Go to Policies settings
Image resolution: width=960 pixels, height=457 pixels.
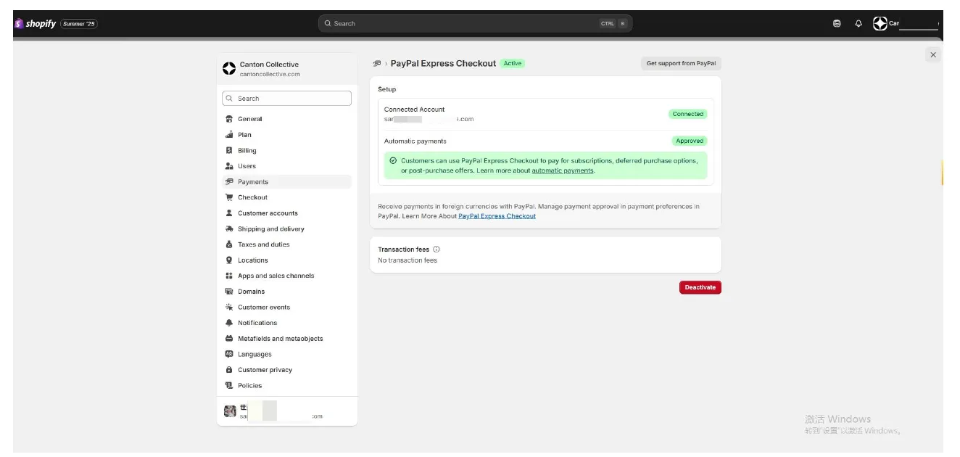click(x=286, y=386)
